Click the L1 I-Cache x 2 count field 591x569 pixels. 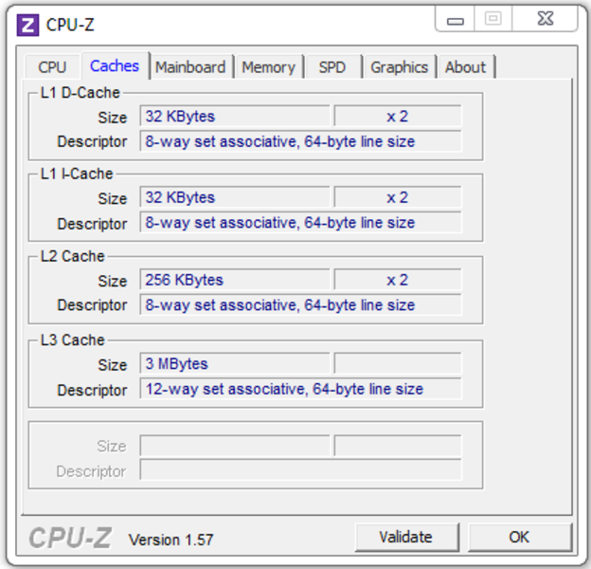(398, 197)
